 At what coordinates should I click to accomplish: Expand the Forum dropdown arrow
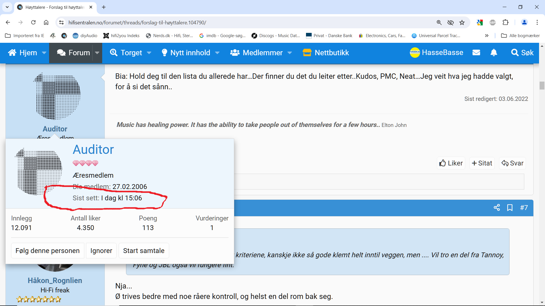(x=97, y=53)
